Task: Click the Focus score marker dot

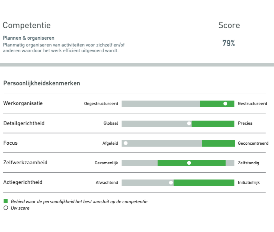Action: (126, 143)
